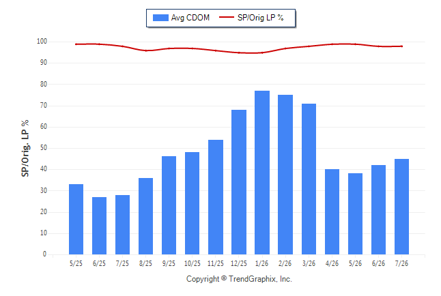Click the red line point at 1/26
This screenshot has height=296, width=441.
(262, 53)
